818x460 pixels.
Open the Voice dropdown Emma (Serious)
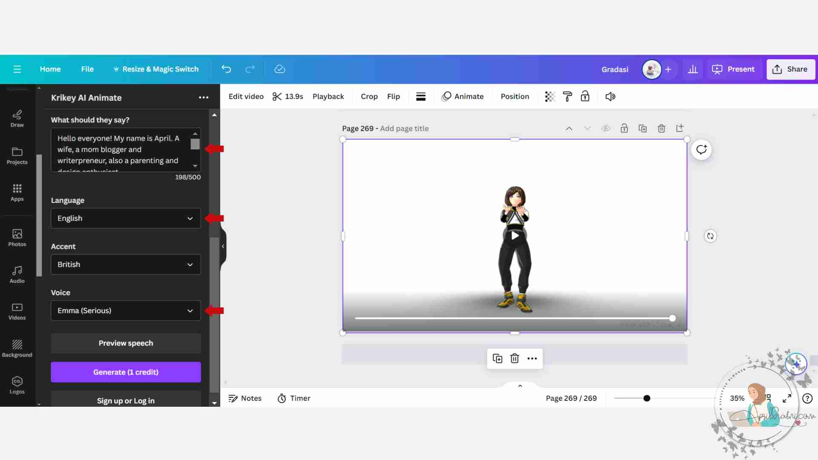[126, 310]
